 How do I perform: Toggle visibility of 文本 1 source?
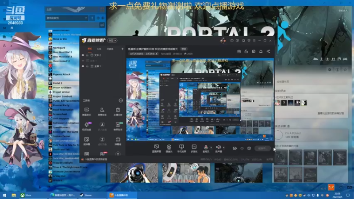coord(83,61)
